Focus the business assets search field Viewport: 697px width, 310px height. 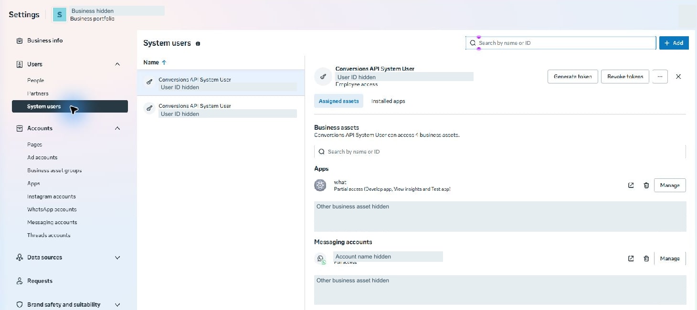pyautogui.click(x=500, y=152)
